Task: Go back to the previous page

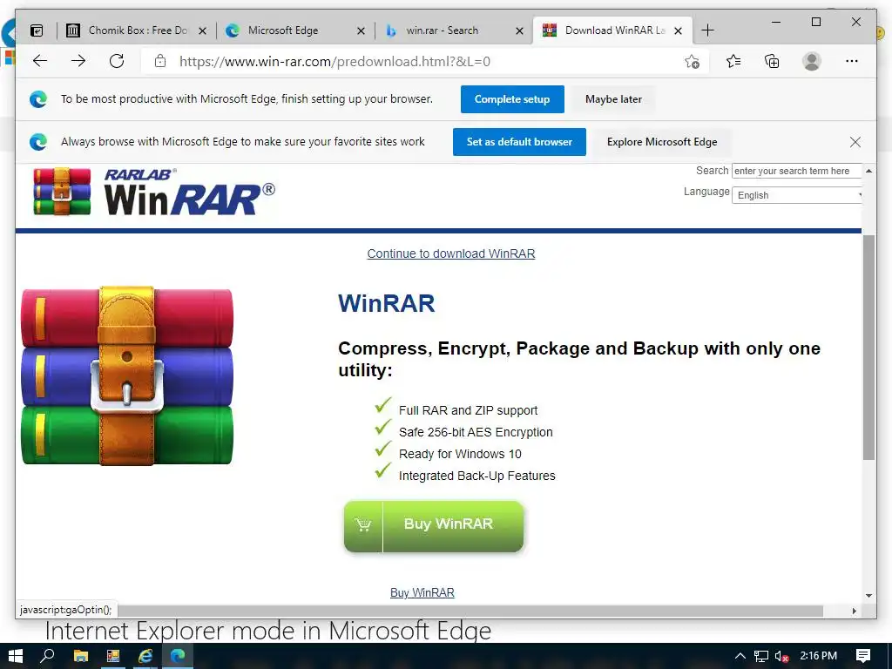Action: click(x=40, y=61)
